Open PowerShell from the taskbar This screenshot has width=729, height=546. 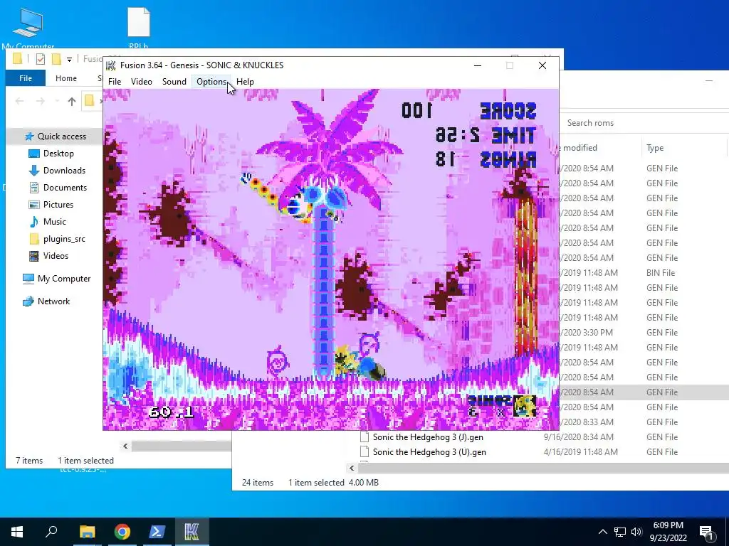click(157, 532)
